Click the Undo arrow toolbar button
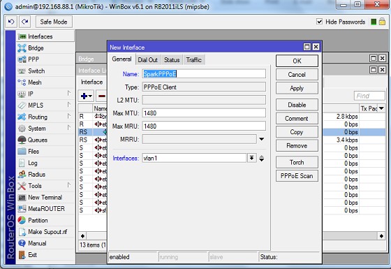 click(x=11, y=22)
